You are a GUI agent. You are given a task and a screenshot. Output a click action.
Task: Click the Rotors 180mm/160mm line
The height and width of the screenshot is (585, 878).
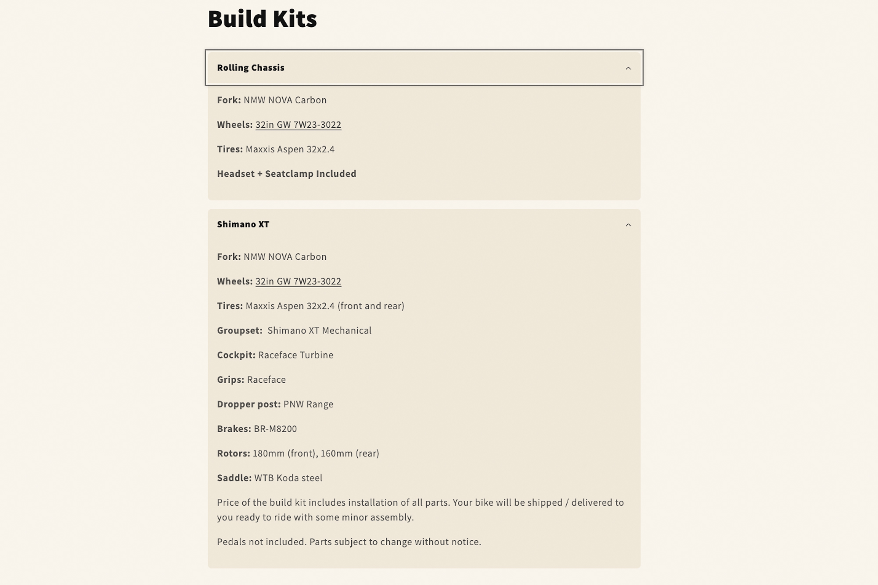click(x=298, y=453)
